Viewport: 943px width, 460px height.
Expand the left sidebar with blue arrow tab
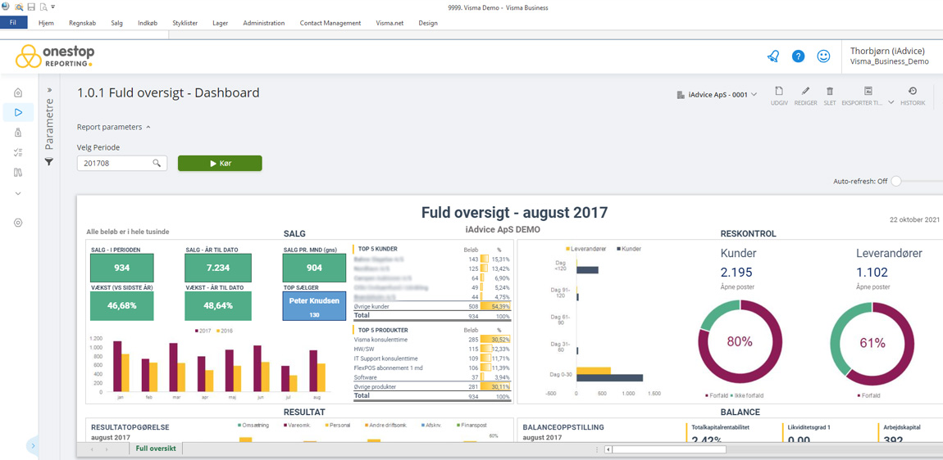33,445
